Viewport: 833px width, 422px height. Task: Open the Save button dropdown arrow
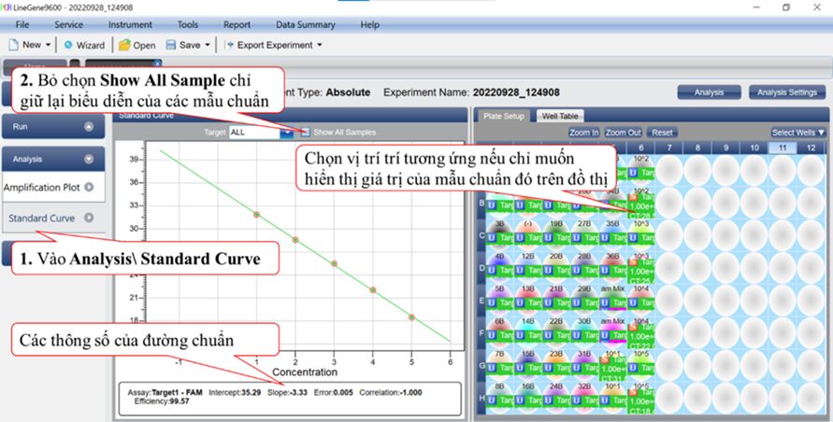point(208,45)
